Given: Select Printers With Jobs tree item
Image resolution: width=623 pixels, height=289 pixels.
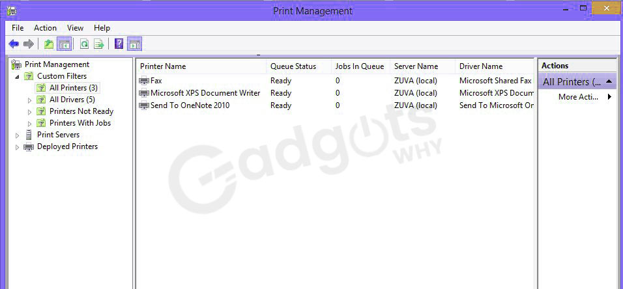Looking at the screenshot, I should 80,122.
